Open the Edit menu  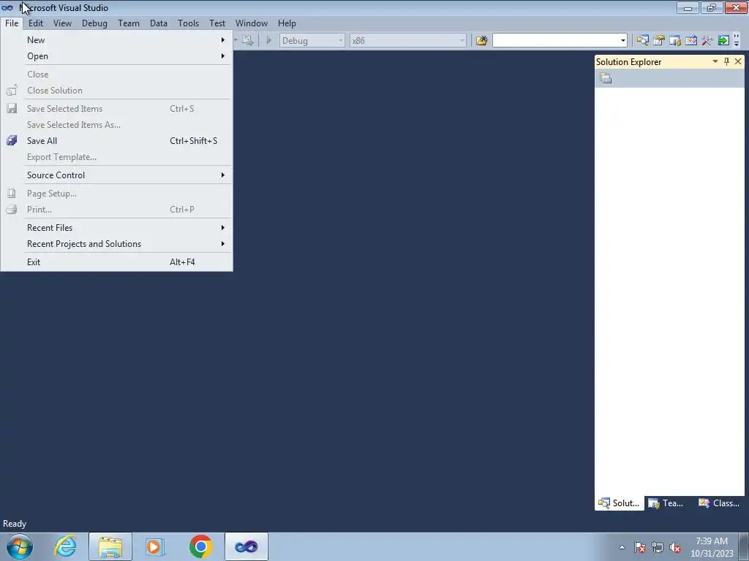35,23
